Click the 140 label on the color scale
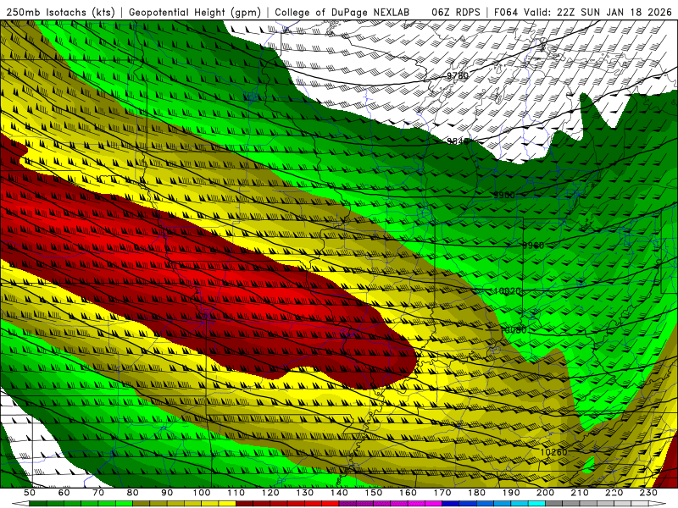The image size is (678, 508). (339, 493)
